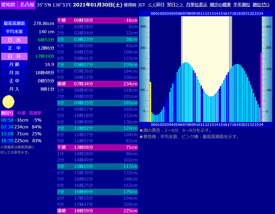Click the 11時57分 87cm row

pos(97,141)
